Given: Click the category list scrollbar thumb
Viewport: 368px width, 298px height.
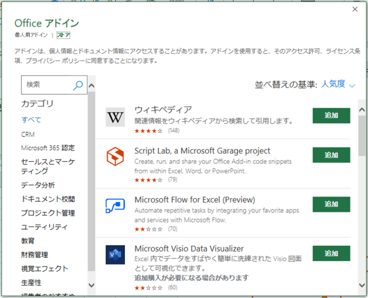Looking at the screenshot, I should [x=92, y=181].
